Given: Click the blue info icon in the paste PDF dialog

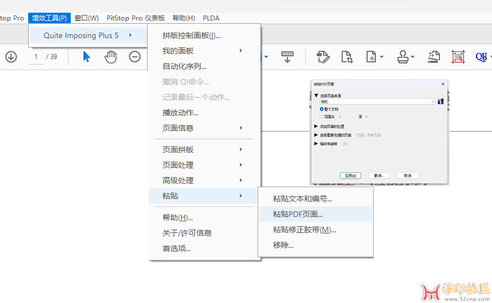Looking at the screenshot, I should (x=441, y=102).
